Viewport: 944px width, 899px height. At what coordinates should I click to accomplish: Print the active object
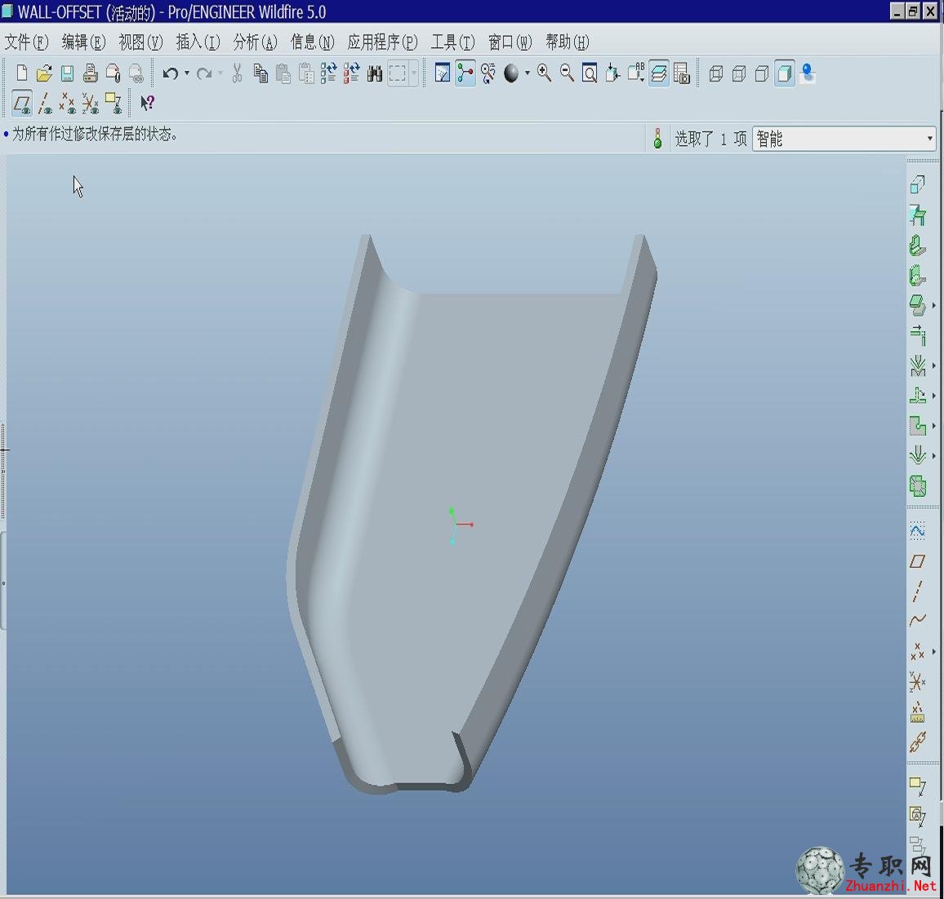pyautogui.click(x=91, y=73)
